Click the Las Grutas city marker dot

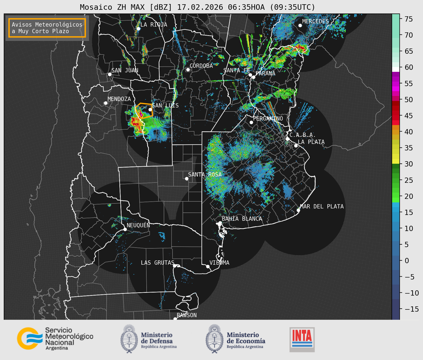(x=175, y=266)
